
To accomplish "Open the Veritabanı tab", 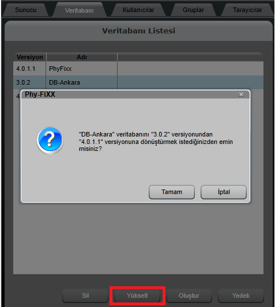I will [x=80, y=10].
